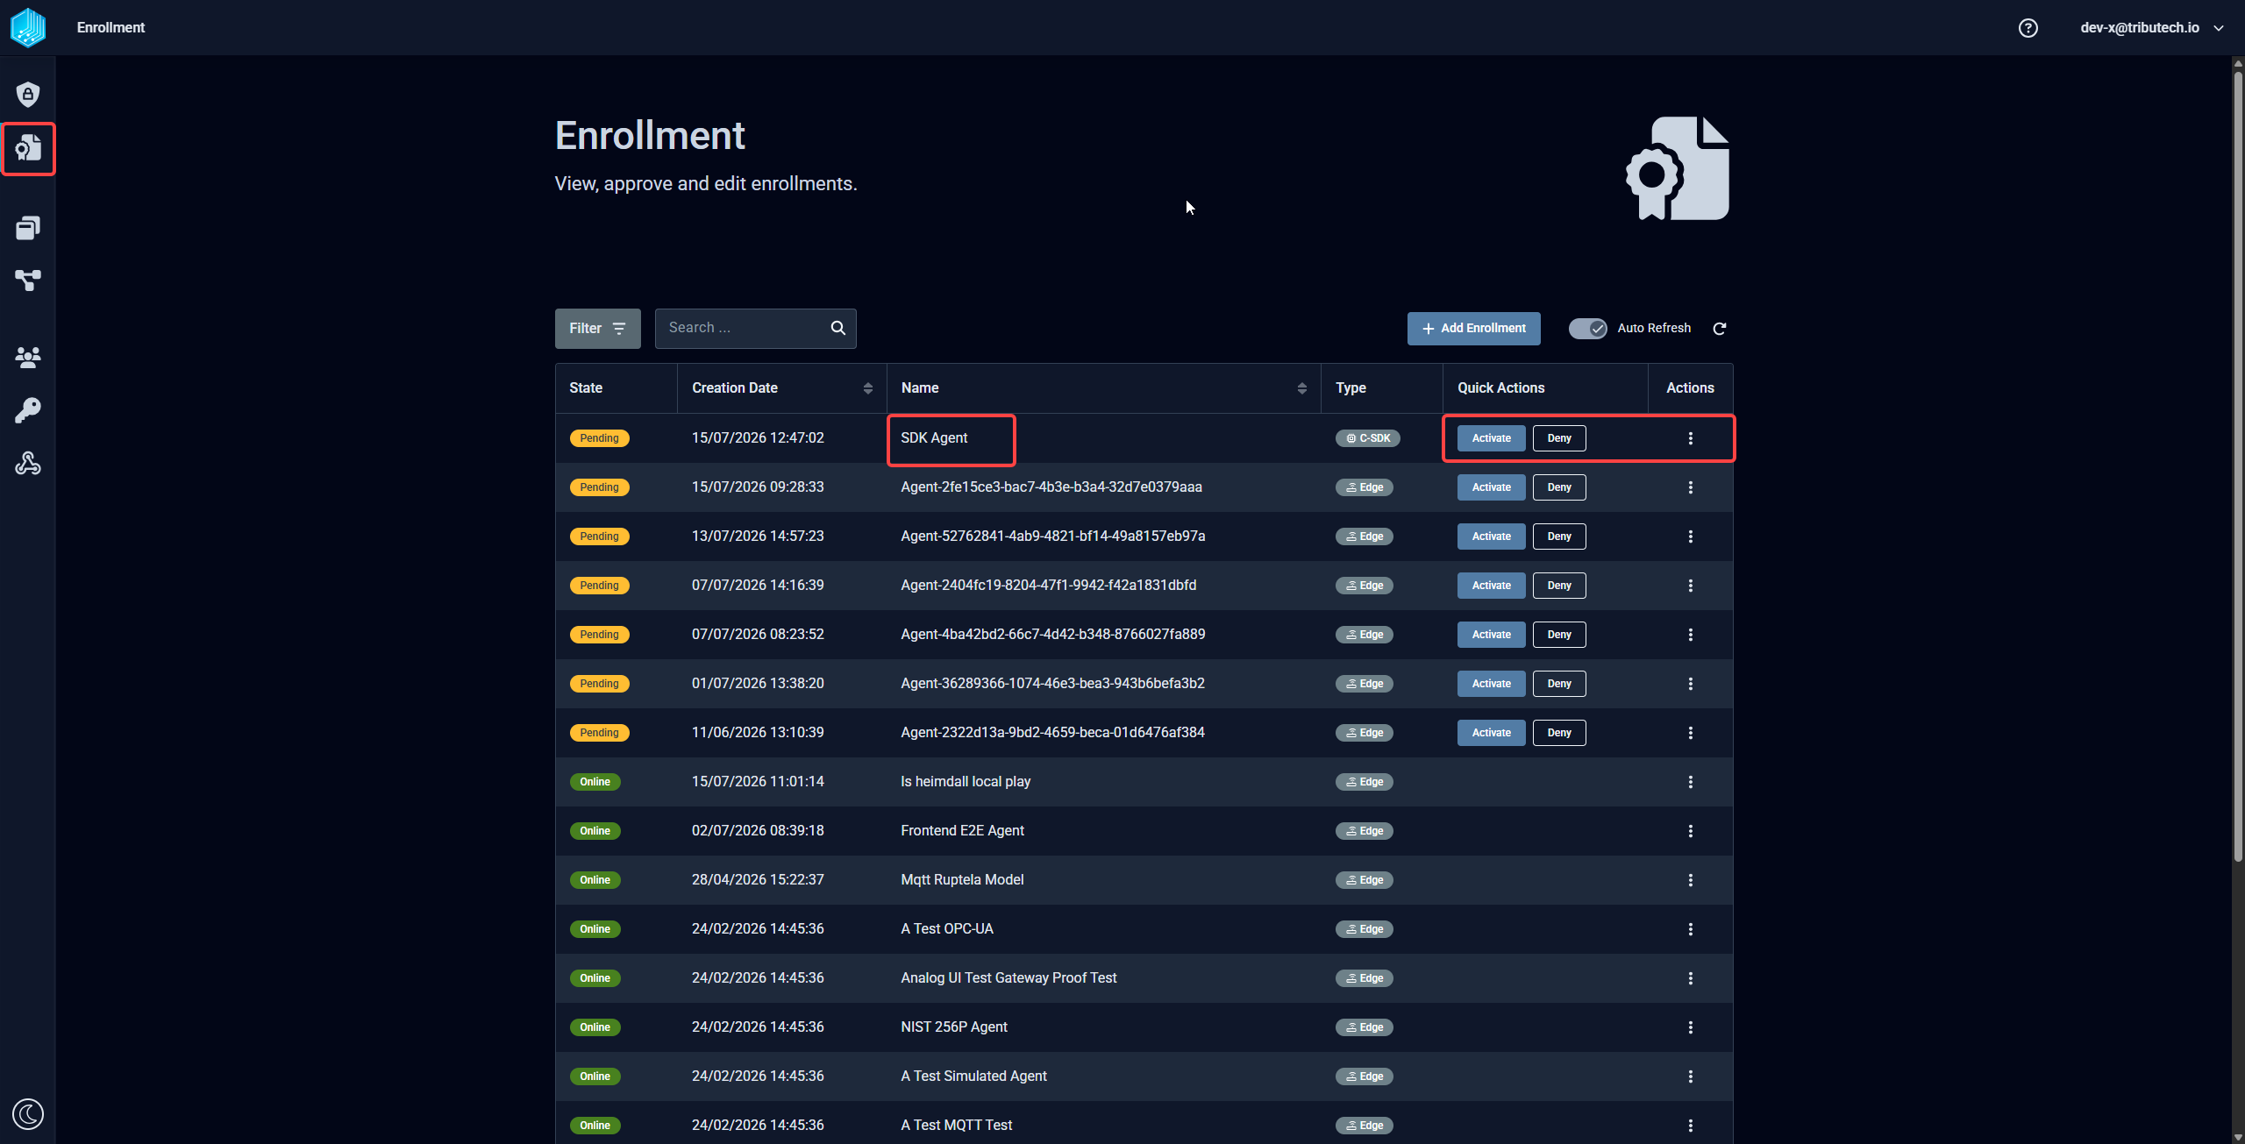The width and height of the screenshot is (2245, 1144).
Task: Click the date 28/04/2026 15:22:37
Action: click(758, 880)
